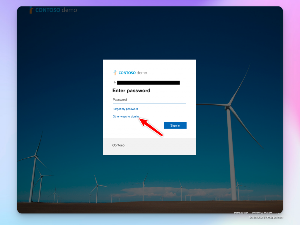Open the footer ellipsis more options
300x225 pixels.
(278, 213)
